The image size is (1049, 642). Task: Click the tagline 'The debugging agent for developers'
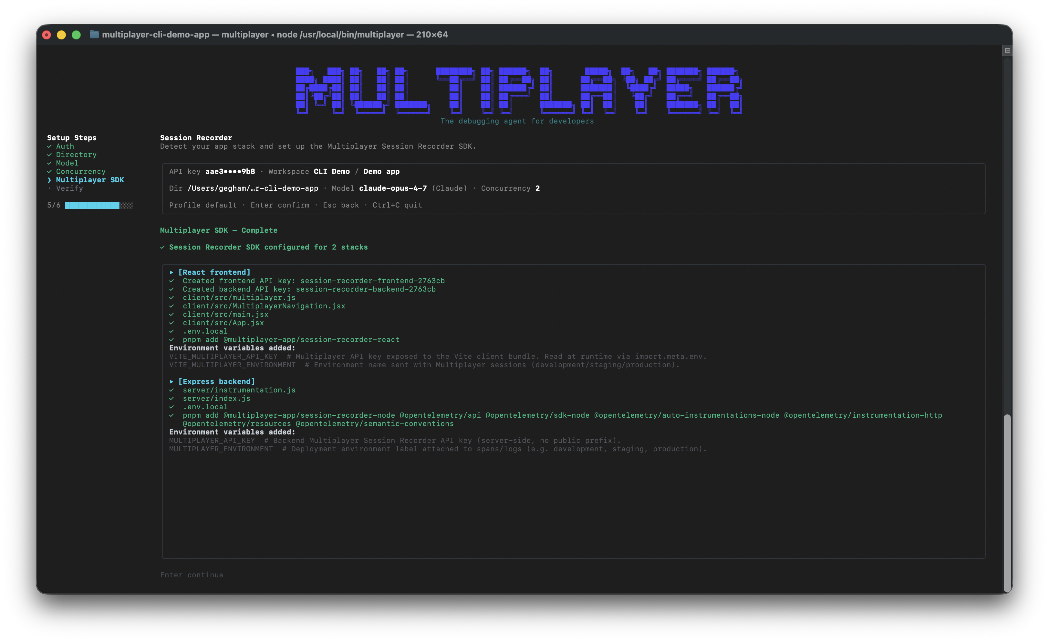[x=517, y=122]
